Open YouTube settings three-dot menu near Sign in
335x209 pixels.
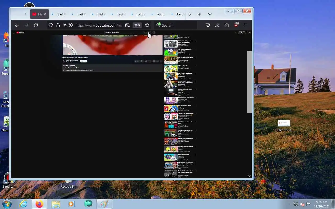click(x=236, y=33)
